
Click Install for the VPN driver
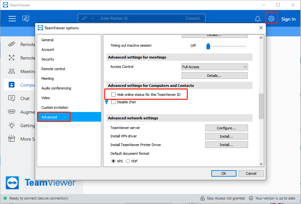226,136
